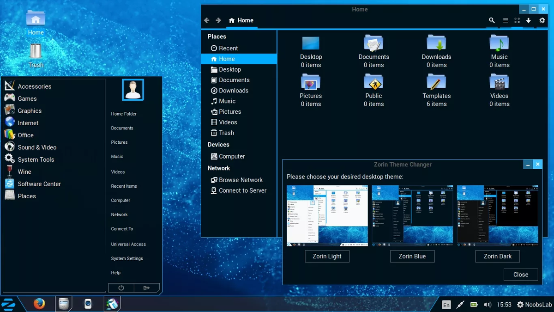Open Accessories category in start menu
This screenshot has height=312, width=554.
point(54,86)
